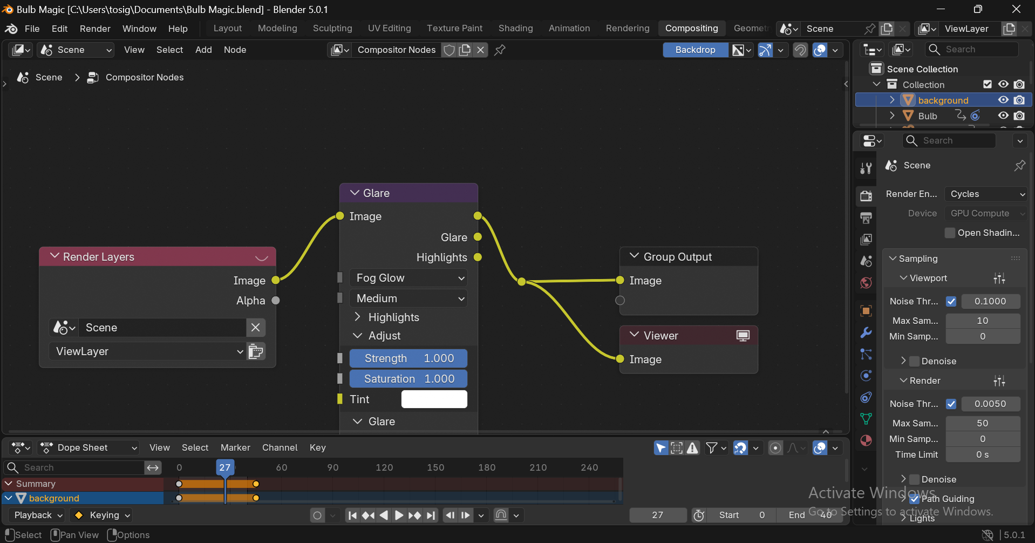Click the white Tint color swatch
1035x543 pixels.
point(434,399)
